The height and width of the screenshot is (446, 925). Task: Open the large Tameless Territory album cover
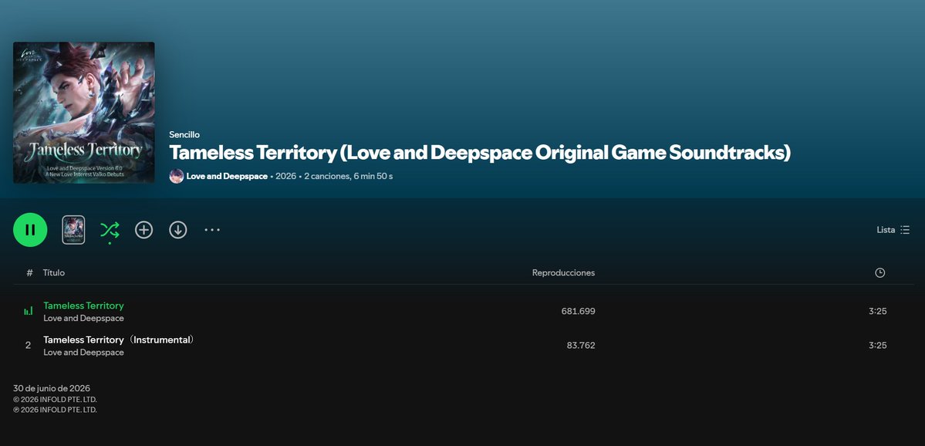[x=84, y=112]
